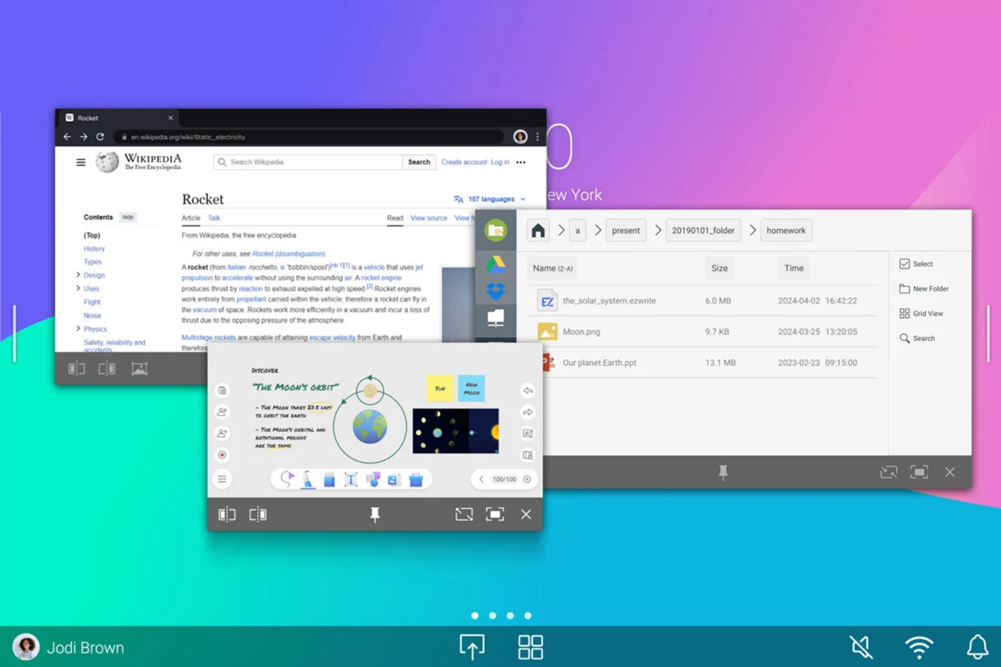
Task: Click the browser address bar
Action: pyautogui.click(x=309, y=137)
